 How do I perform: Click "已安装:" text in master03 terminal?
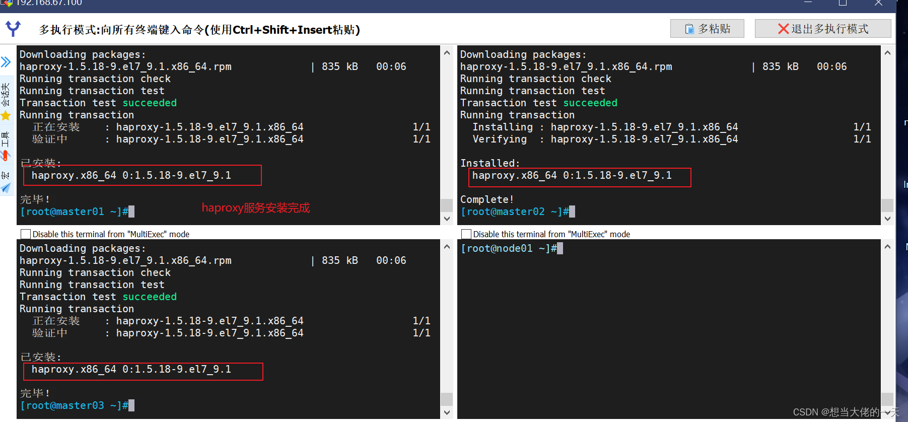pyautogui.click(x=41, y=357)
